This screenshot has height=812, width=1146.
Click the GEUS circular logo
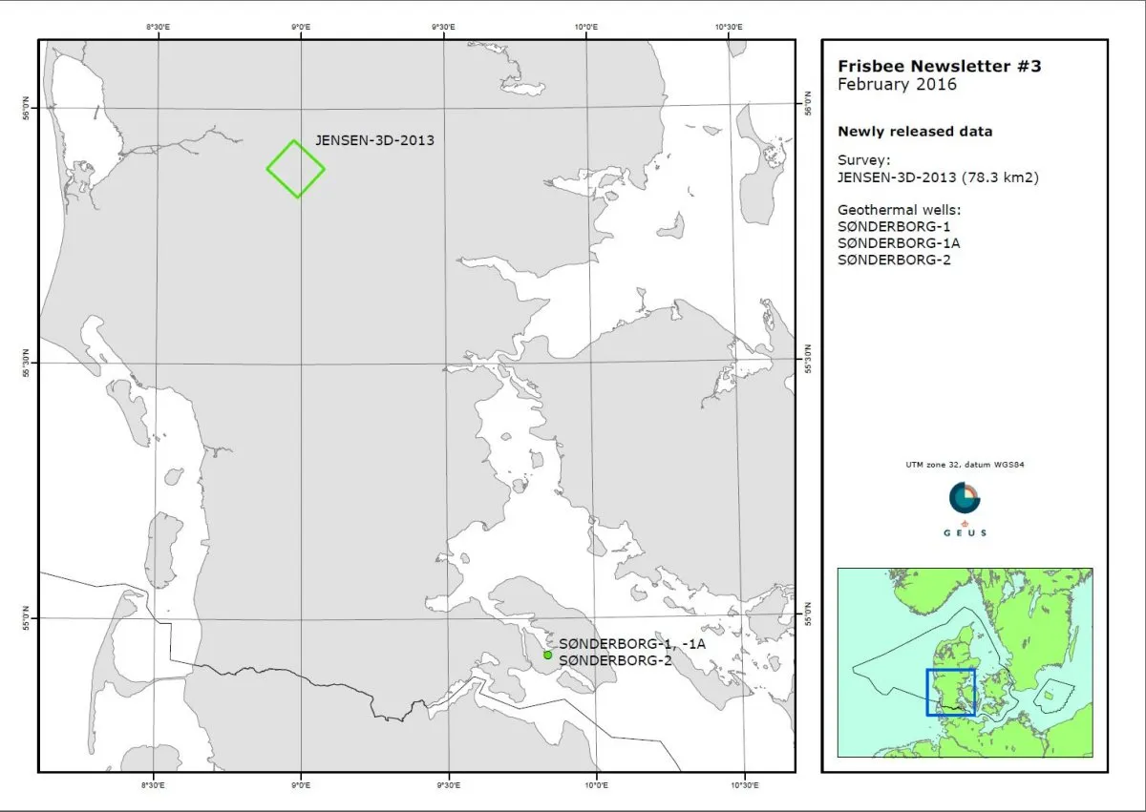coord(965,497)
